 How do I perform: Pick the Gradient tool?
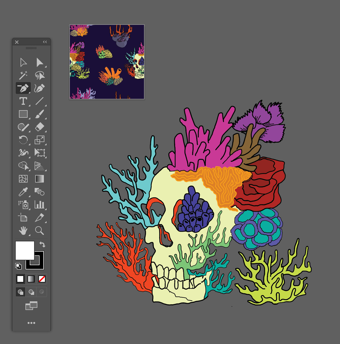pos(40,179)
